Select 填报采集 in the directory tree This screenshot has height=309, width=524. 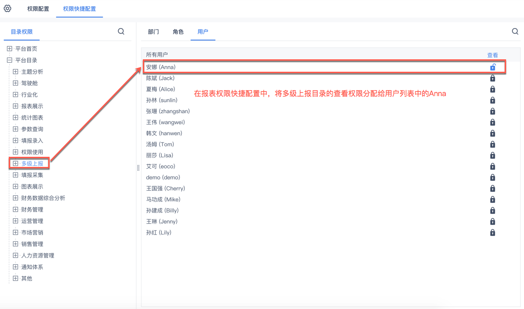(32, 175)
